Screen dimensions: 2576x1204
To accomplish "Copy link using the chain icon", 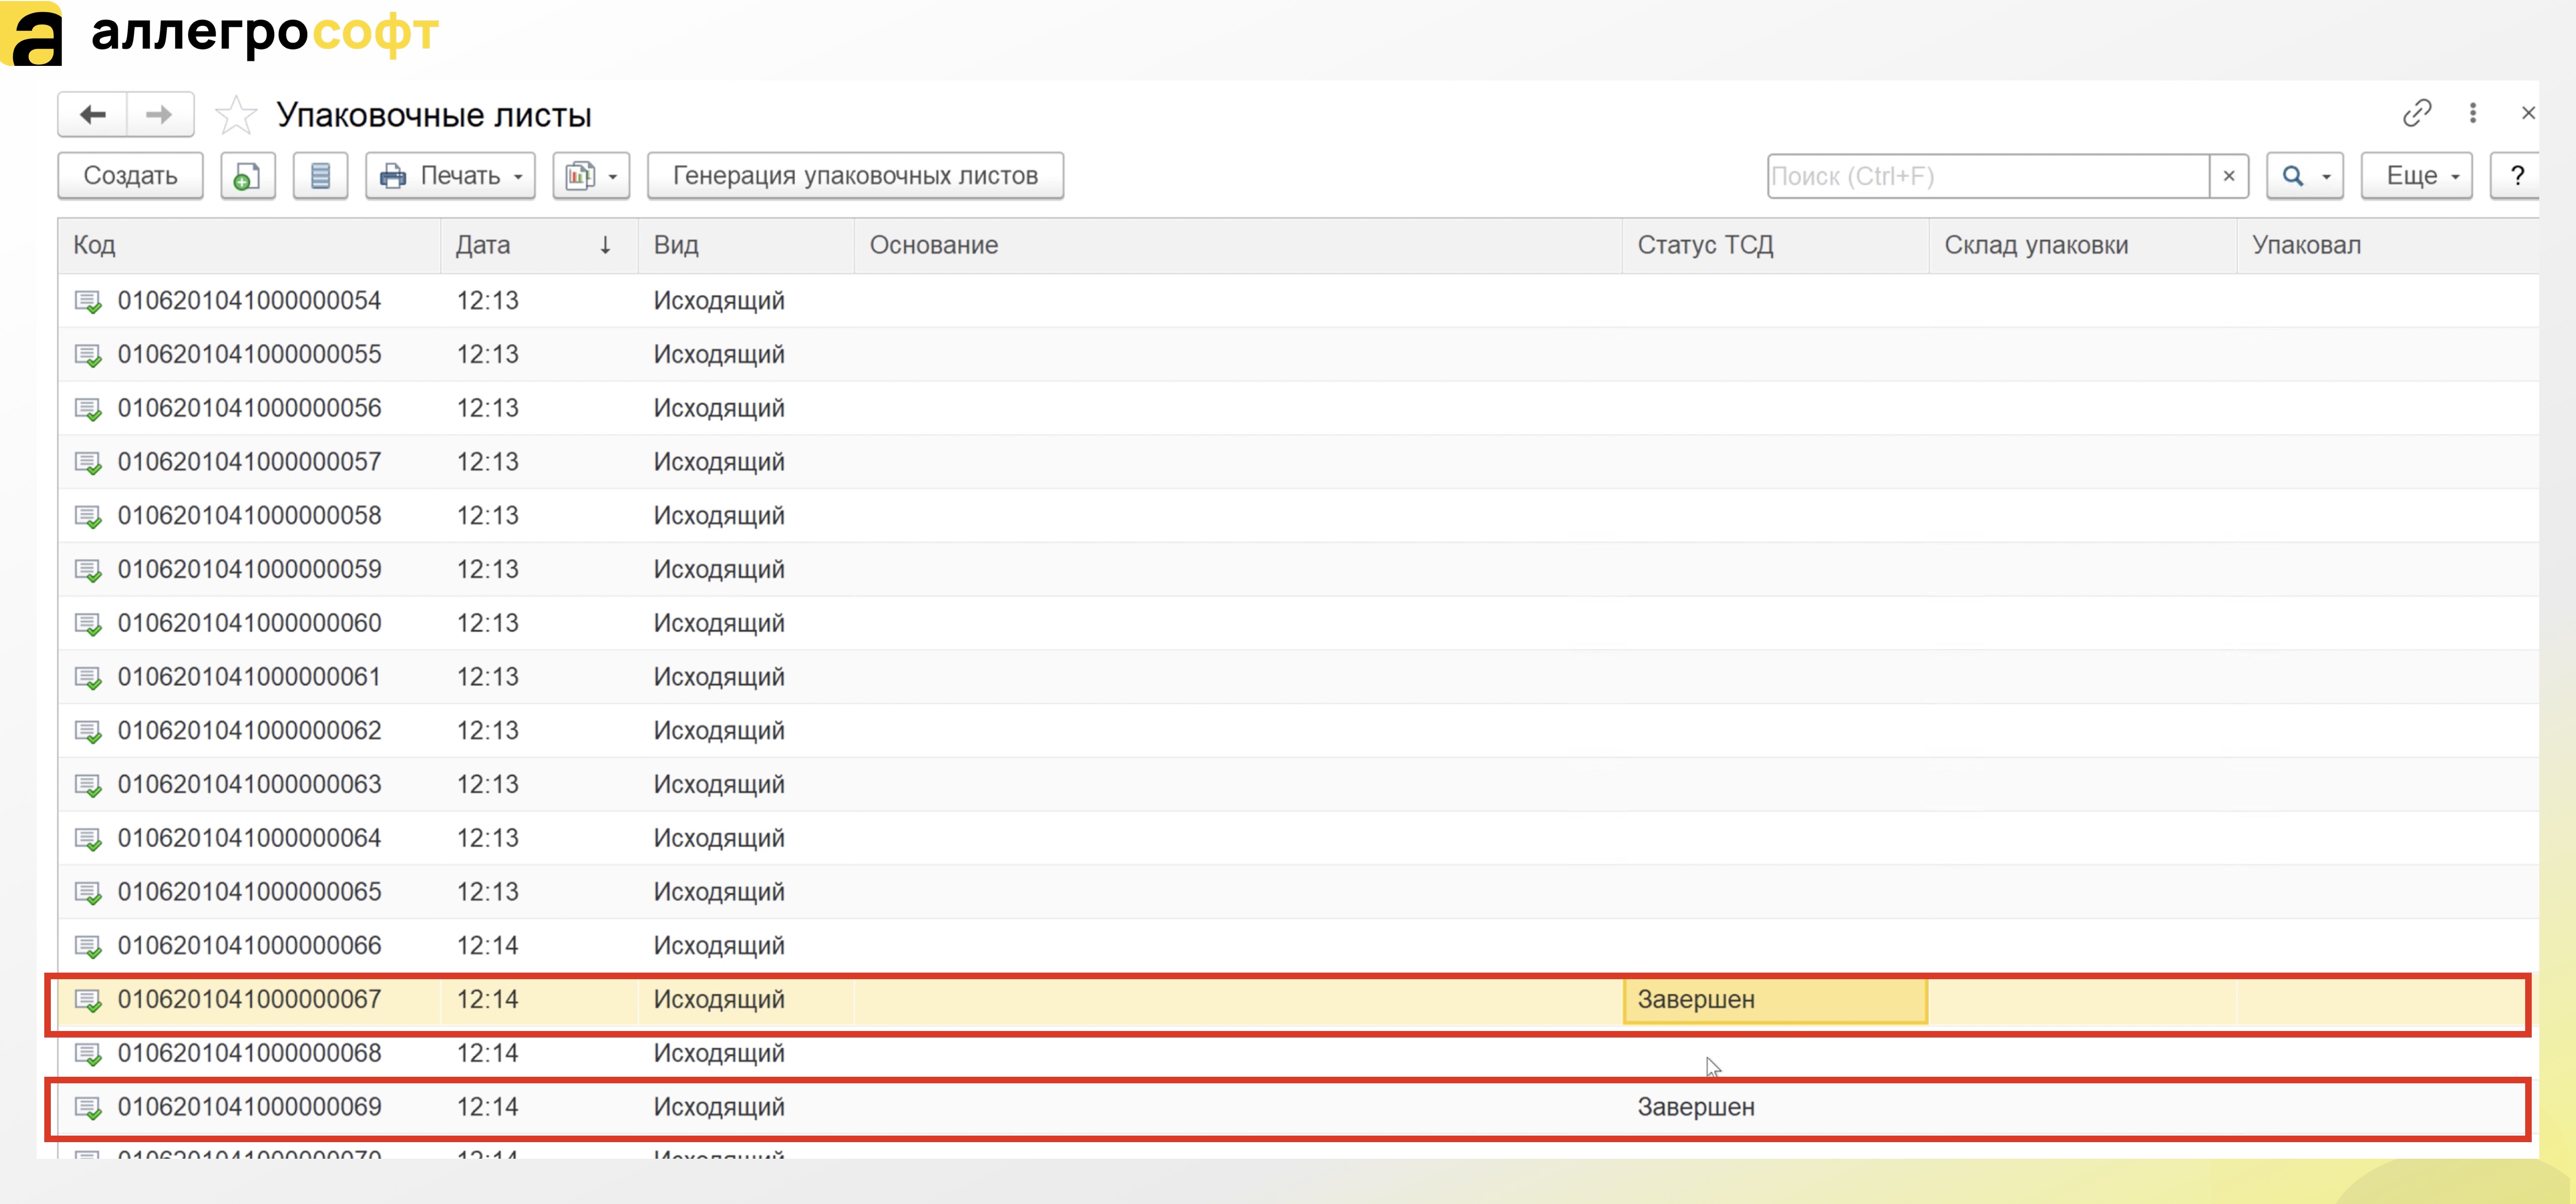I will point(2417,113).
